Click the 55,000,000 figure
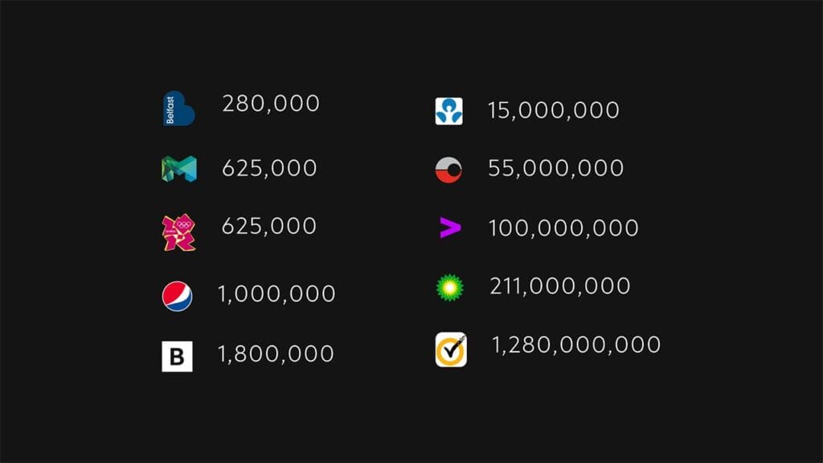Viewport: 823px width, 463px height. [x=556, y=169]
